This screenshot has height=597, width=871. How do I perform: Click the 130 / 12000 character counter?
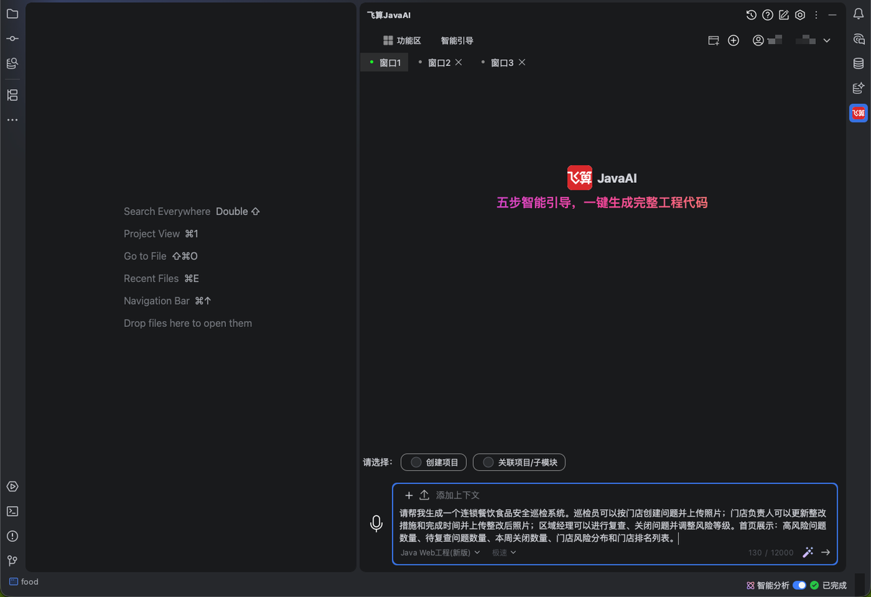click(x=771, y=553)
